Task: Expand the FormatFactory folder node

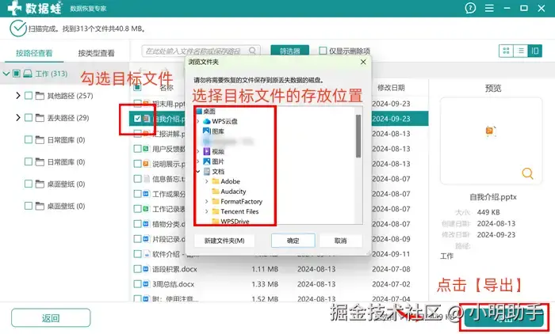Action: coord(207,202)
